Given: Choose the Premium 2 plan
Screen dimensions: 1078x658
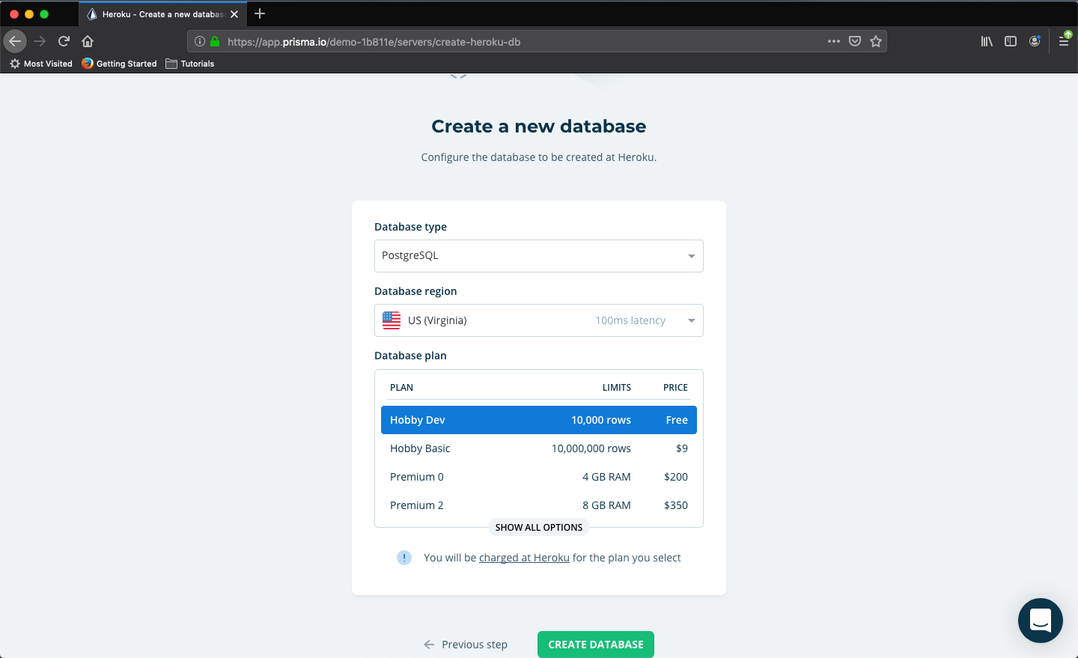Looking at the screenshot, I should (539, 505).
